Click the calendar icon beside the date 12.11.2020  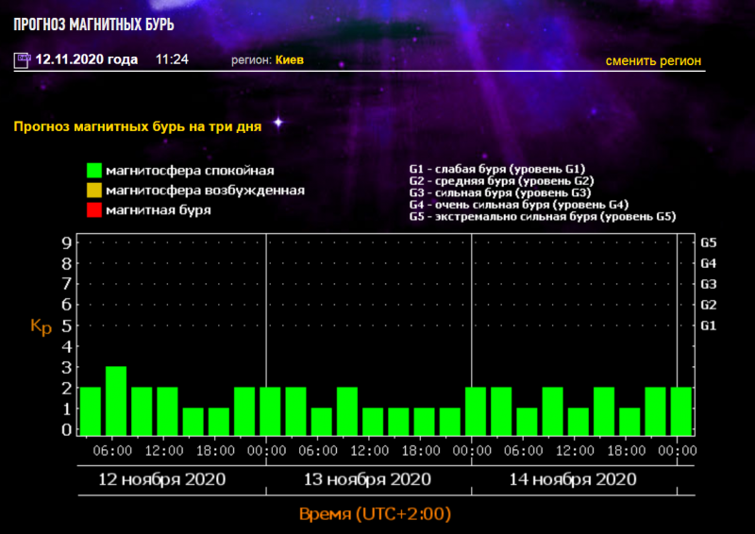pos(22,60)
